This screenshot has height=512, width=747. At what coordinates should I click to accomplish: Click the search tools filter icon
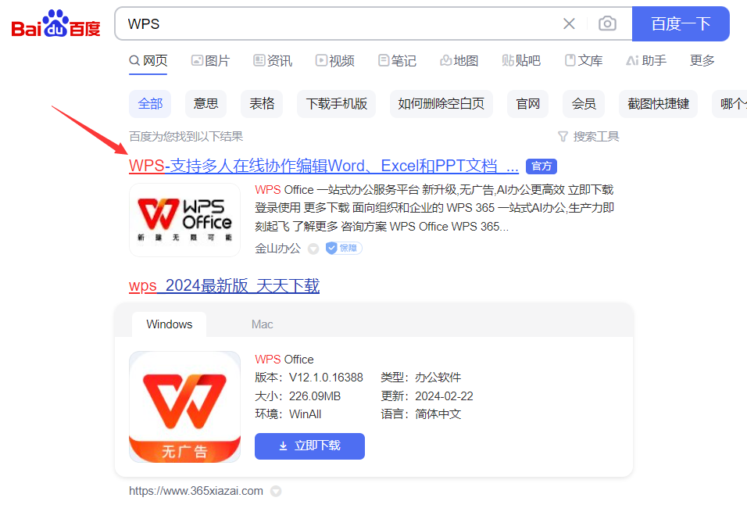coord(563,137)
